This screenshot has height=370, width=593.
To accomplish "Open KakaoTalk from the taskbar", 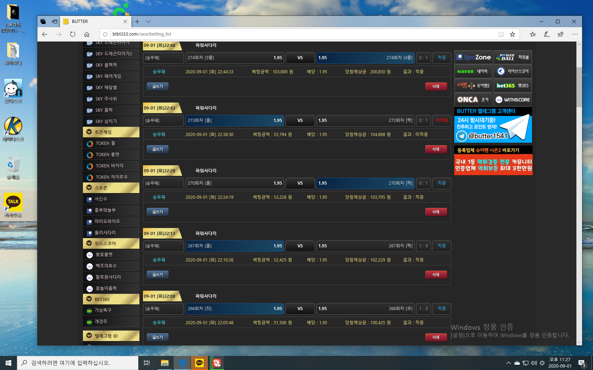I will point(199,363).
